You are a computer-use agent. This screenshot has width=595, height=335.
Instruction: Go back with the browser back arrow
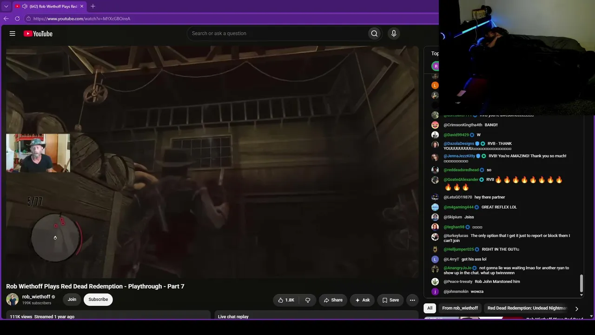6,19
